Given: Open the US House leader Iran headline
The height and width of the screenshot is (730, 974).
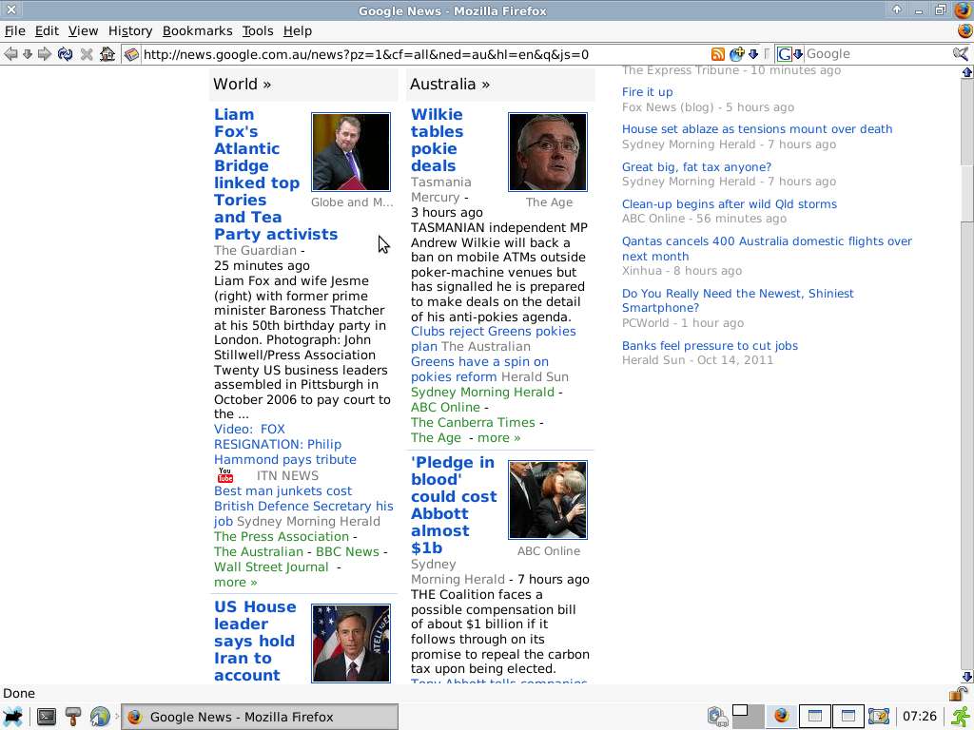Looking at the screenshot, I should click(x=255, y=642).
